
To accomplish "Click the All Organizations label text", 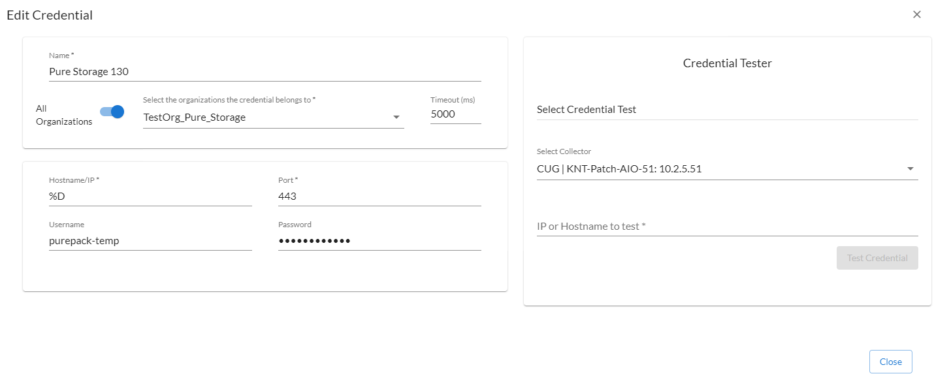I will click(64, 115).
